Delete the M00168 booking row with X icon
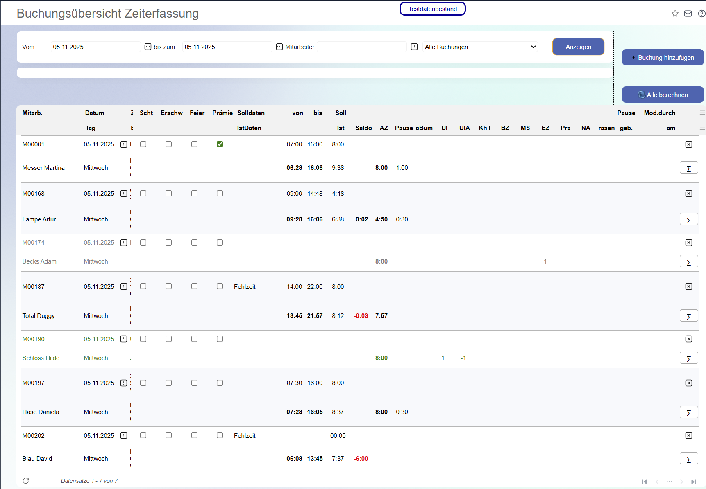Screen dimensions: 706x489 pos(689,194)
